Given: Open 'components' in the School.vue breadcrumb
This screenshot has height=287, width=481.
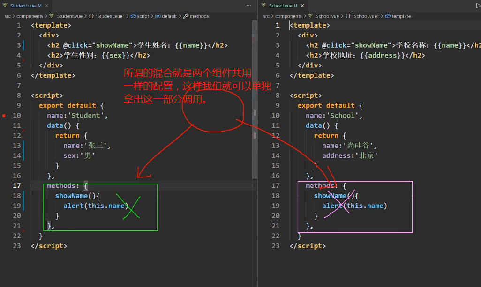Looking at the screenshot, I should 288,16.
